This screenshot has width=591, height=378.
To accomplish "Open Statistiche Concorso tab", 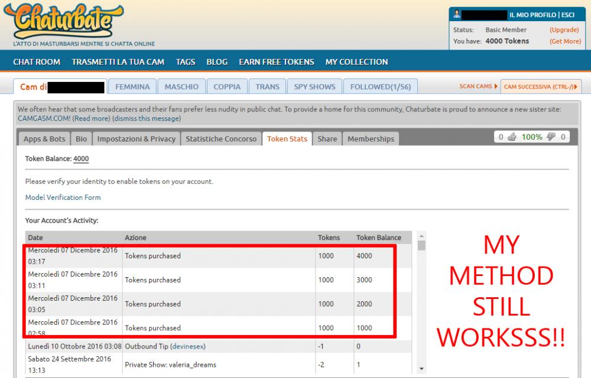I will coord(221,139).
